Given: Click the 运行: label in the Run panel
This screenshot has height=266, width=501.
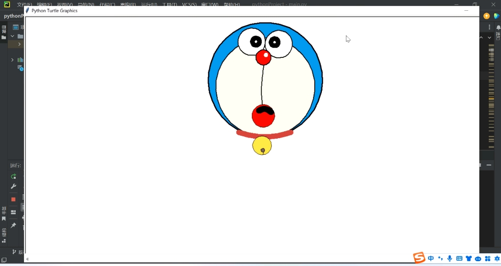Looking at the screenshot, I should coord(15,166).
